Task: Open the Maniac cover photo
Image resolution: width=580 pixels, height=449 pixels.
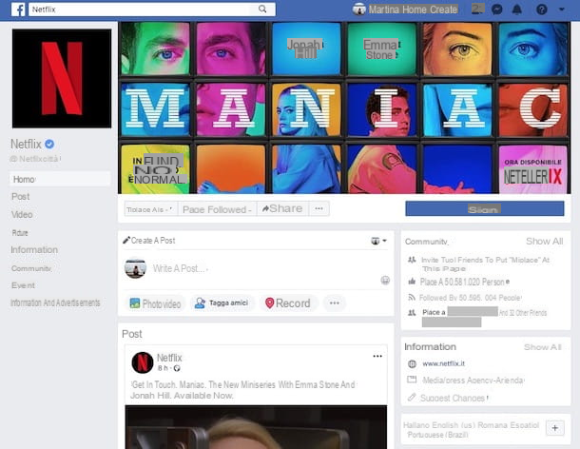Action: [x=344, y=107]
